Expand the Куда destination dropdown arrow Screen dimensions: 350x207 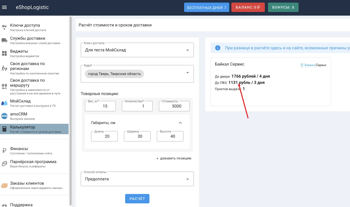[188, 73]
